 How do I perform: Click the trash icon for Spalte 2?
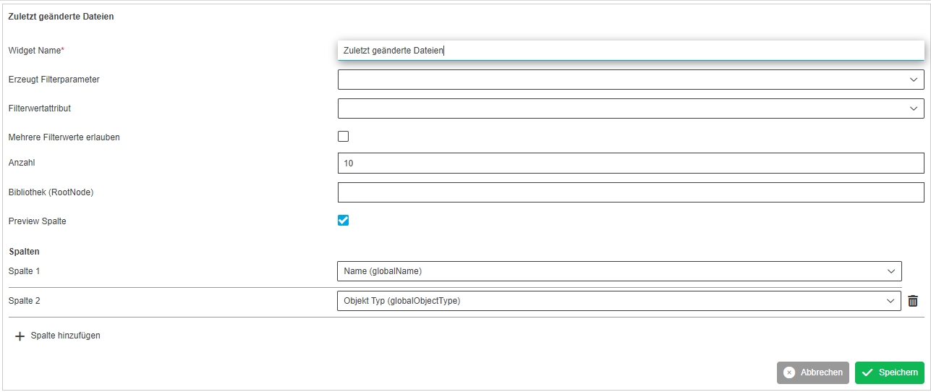[x=913, y=301]
